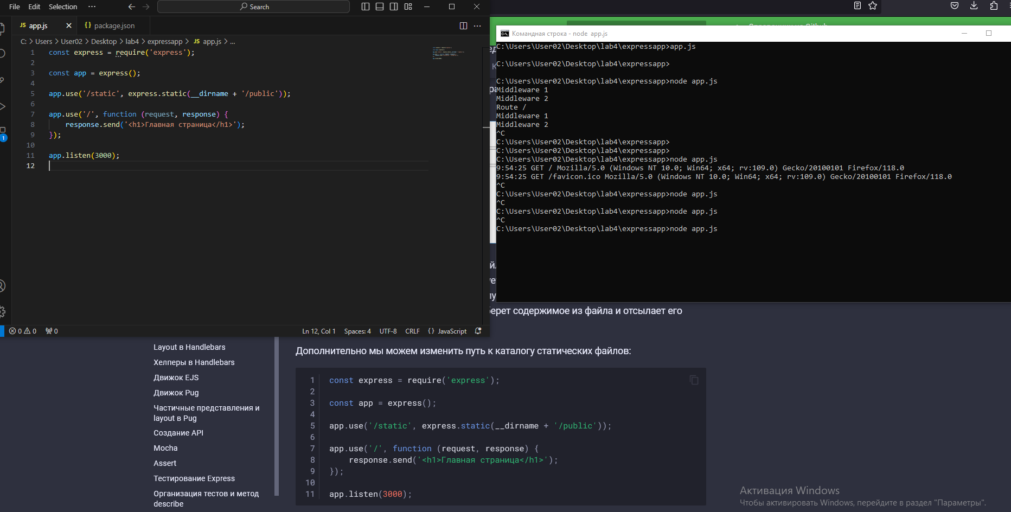The width and height of the screenshot is (1011, 512).
Task: Open the Customize Layout icon
Action: (408, 7)
